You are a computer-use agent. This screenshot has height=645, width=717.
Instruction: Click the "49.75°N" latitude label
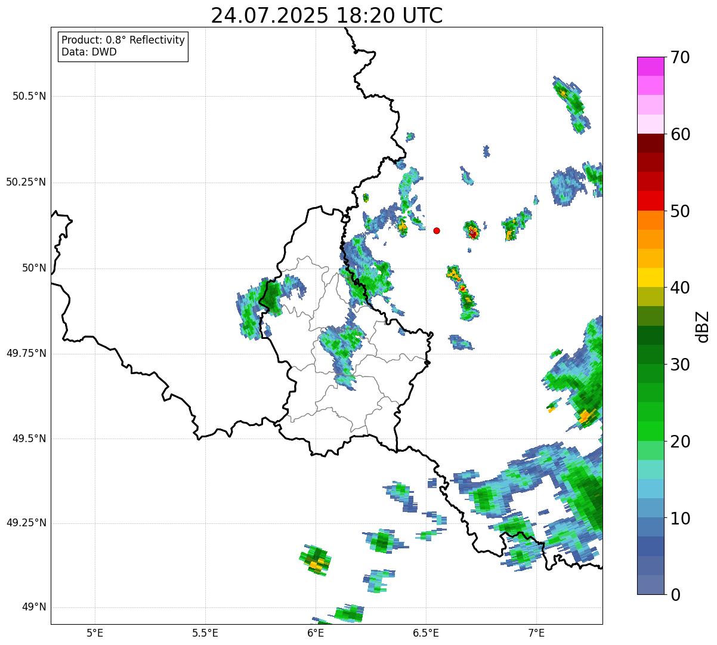click(26, 353)
